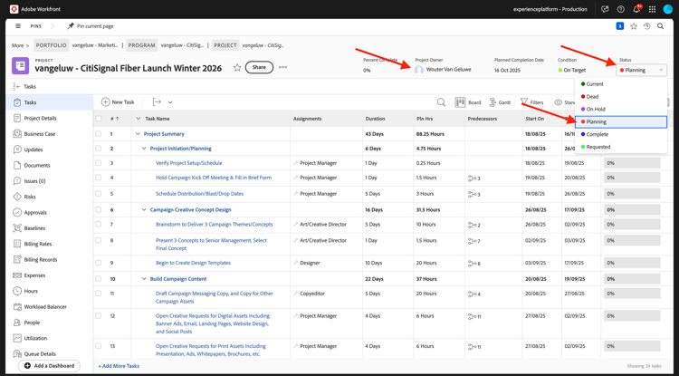Collapse the Tasks left panel
Image resolution: width=679 pixels, height=376 pixels.
(17, 87)
